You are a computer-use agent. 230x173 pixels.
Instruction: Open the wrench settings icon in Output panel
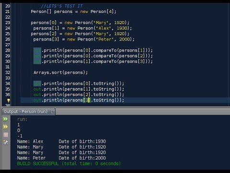tap(6, 142)
